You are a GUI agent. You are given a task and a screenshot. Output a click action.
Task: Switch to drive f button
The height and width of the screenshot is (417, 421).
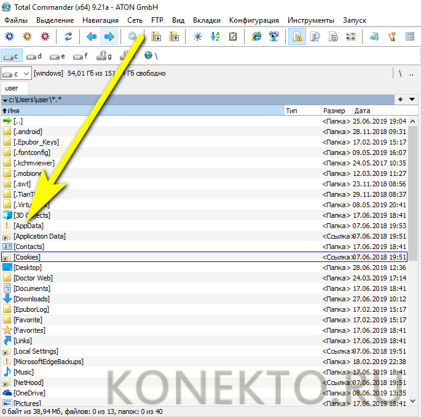[81, 56]
